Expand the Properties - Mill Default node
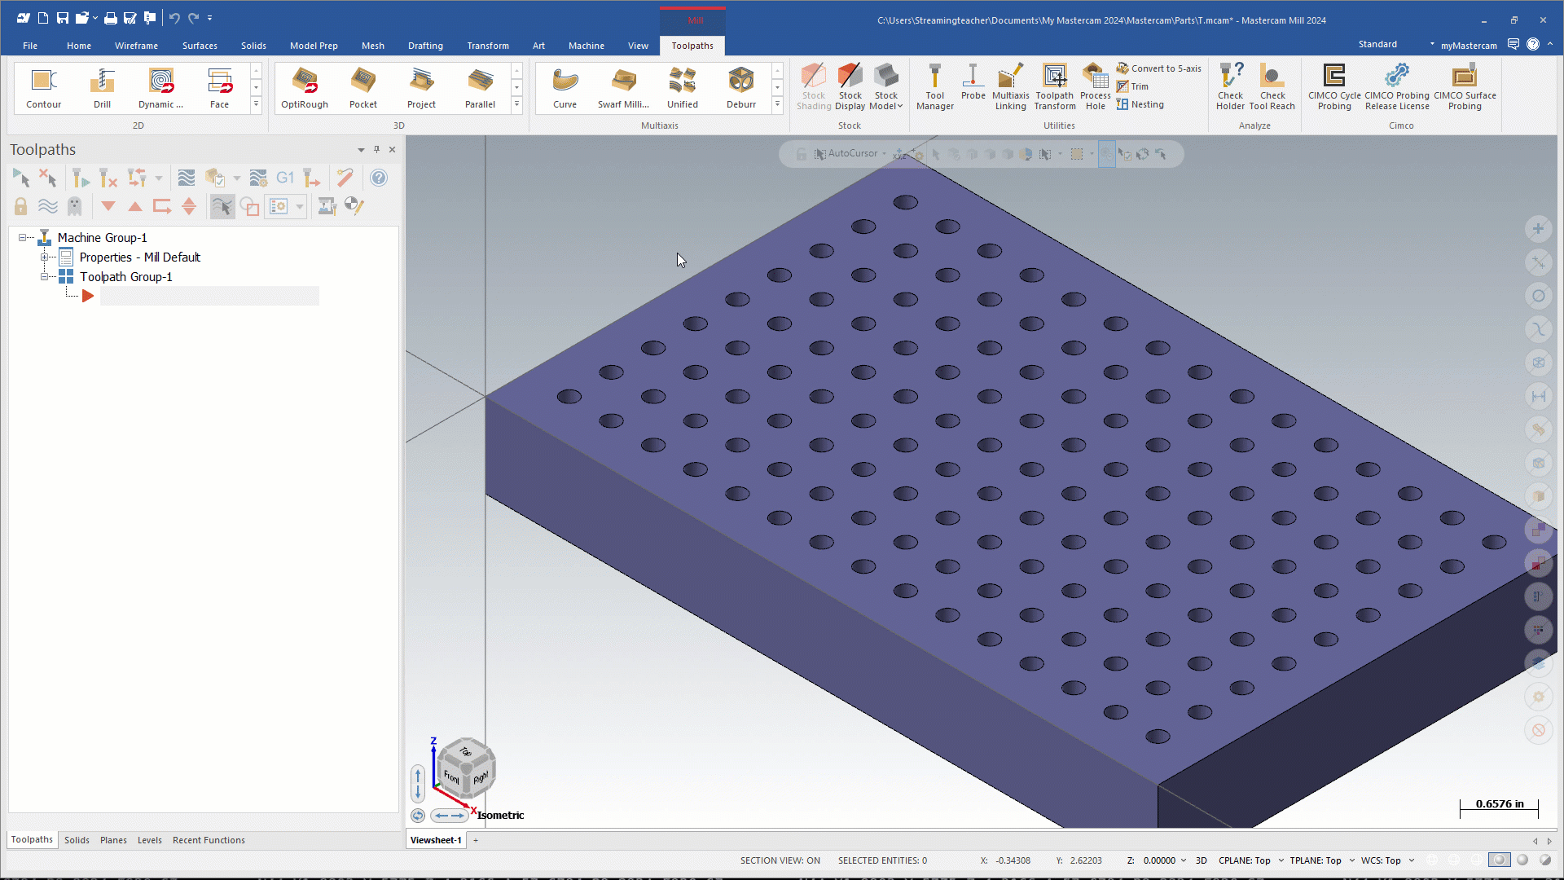Viewport: 1564px width, 880px height. (x=45, y=257)
